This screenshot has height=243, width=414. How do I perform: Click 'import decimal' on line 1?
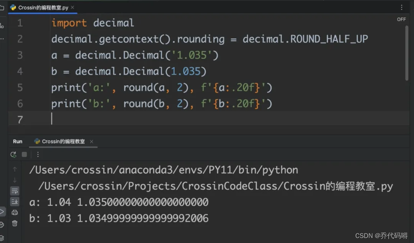pyautogui.click(x=93, y=23)
